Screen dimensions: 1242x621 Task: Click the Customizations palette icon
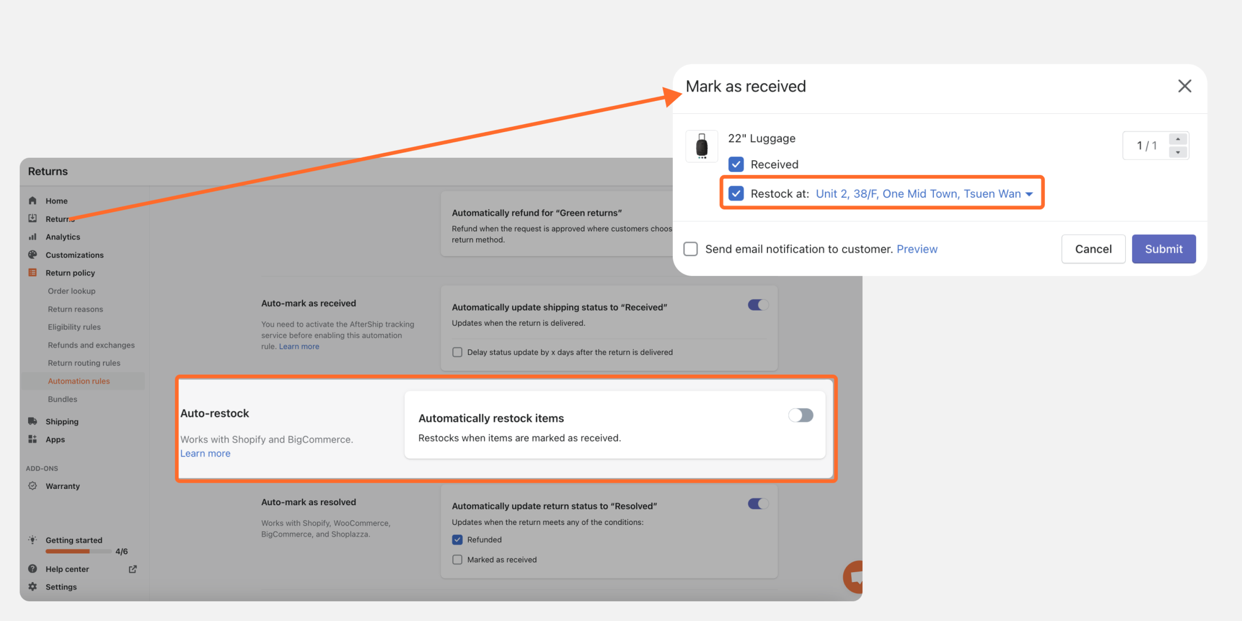[32, 255]
